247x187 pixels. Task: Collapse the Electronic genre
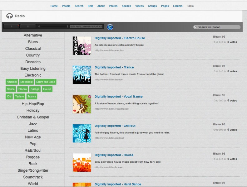(33, 75)
